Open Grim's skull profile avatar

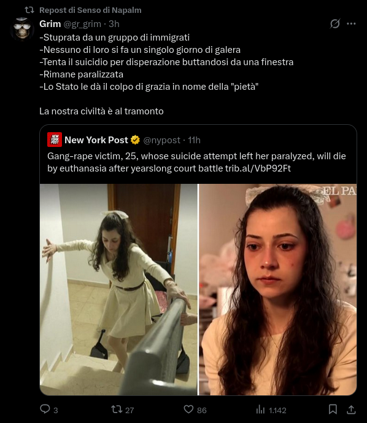coord(22,29)
